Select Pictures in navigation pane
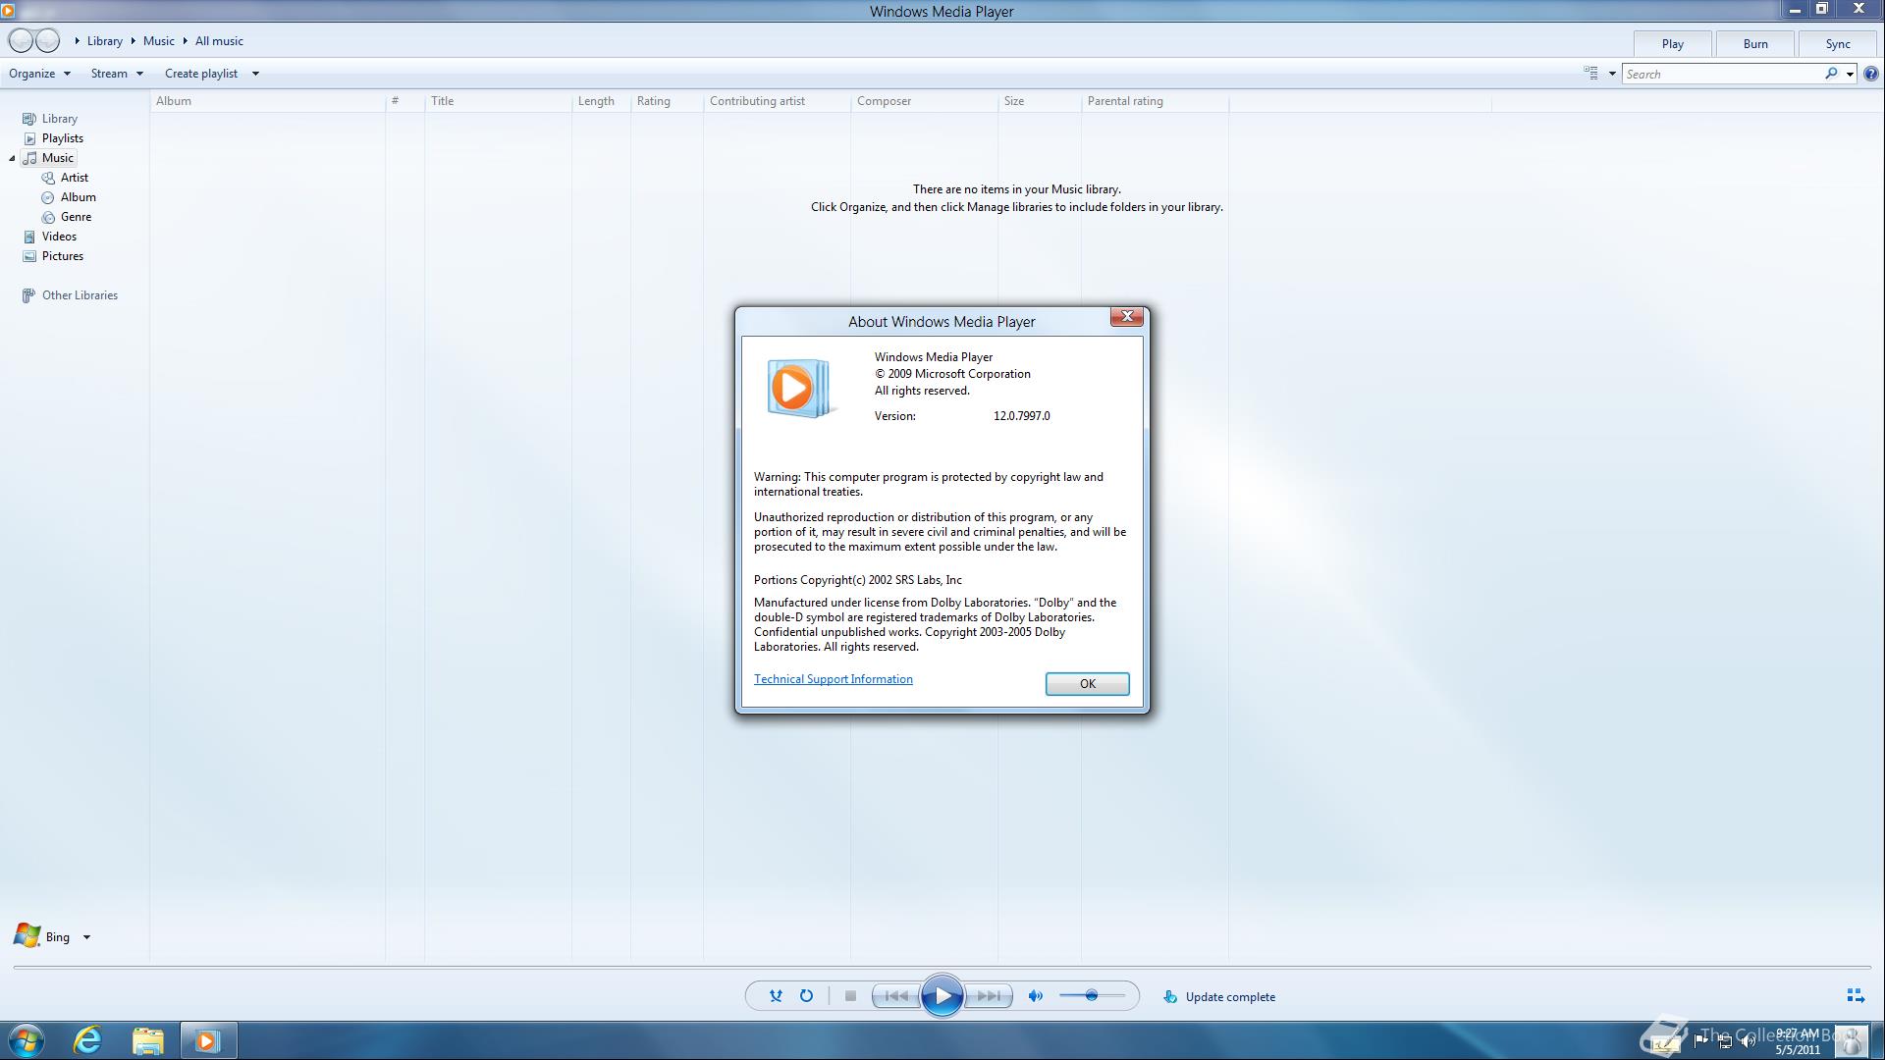The image size is (1885, 1060). [x=62, y=256]
